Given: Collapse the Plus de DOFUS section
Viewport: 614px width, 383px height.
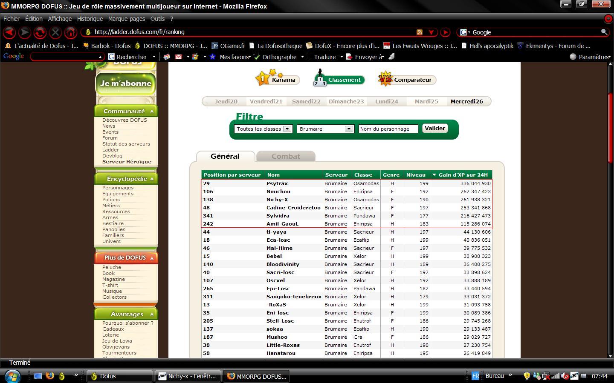Looking at the screenshot, I should [x=152, y=258].
